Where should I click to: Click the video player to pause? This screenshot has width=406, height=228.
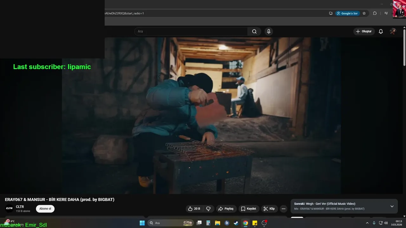201,116
